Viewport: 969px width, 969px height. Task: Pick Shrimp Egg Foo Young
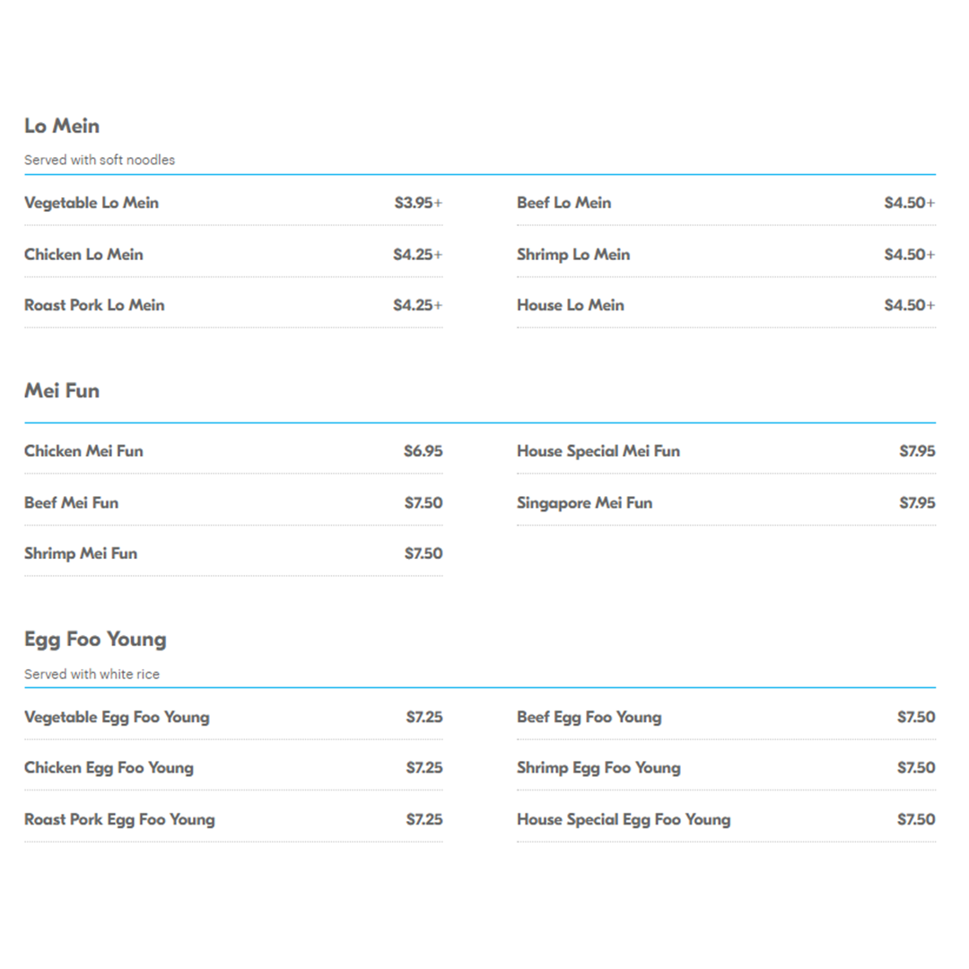pos(598,768)
